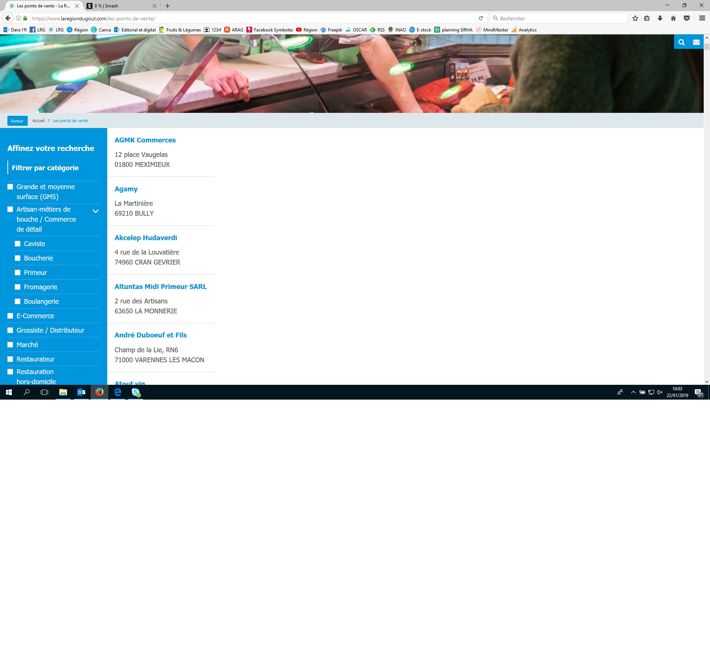Open Outlook from the Windows taskbar
Image resolution: width=710 pixels, height=666 pixels.
[x=81, y=392]
